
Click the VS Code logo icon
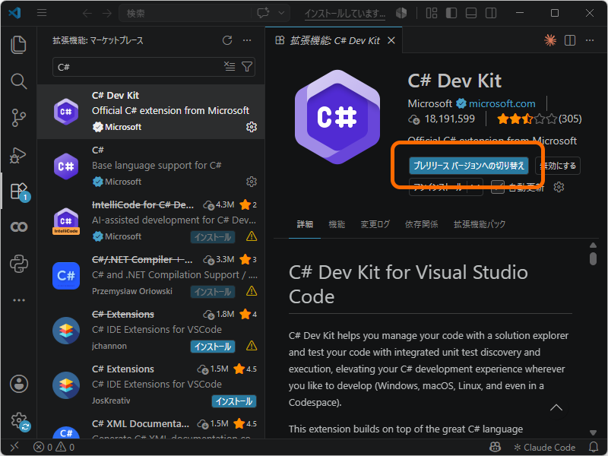(14, 13)
